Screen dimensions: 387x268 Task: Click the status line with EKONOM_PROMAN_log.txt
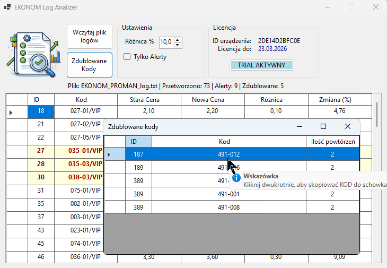click(x=175, y=86)
